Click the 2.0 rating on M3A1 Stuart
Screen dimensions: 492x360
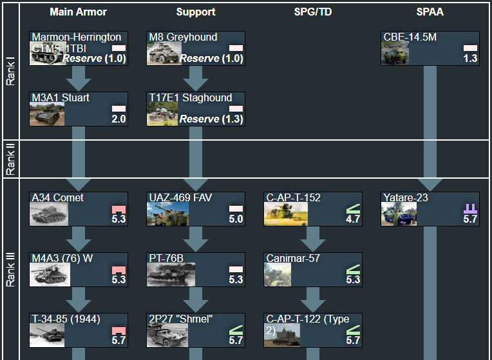[118, 119]
